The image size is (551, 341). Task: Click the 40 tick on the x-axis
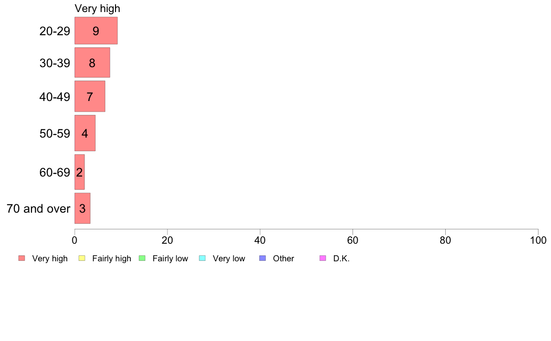pyautogui.click(x=260, y=240)
